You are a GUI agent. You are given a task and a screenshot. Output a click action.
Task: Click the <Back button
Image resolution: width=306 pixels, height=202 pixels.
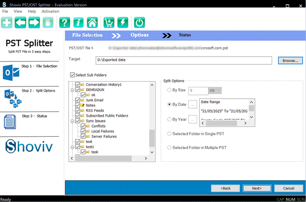[x=226, y=188]
